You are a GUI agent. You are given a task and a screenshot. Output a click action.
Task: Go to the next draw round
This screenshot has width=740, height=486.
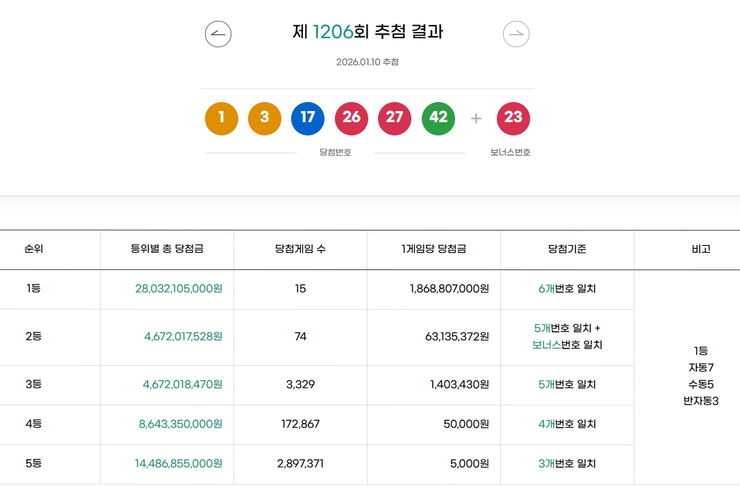(516, 33)
